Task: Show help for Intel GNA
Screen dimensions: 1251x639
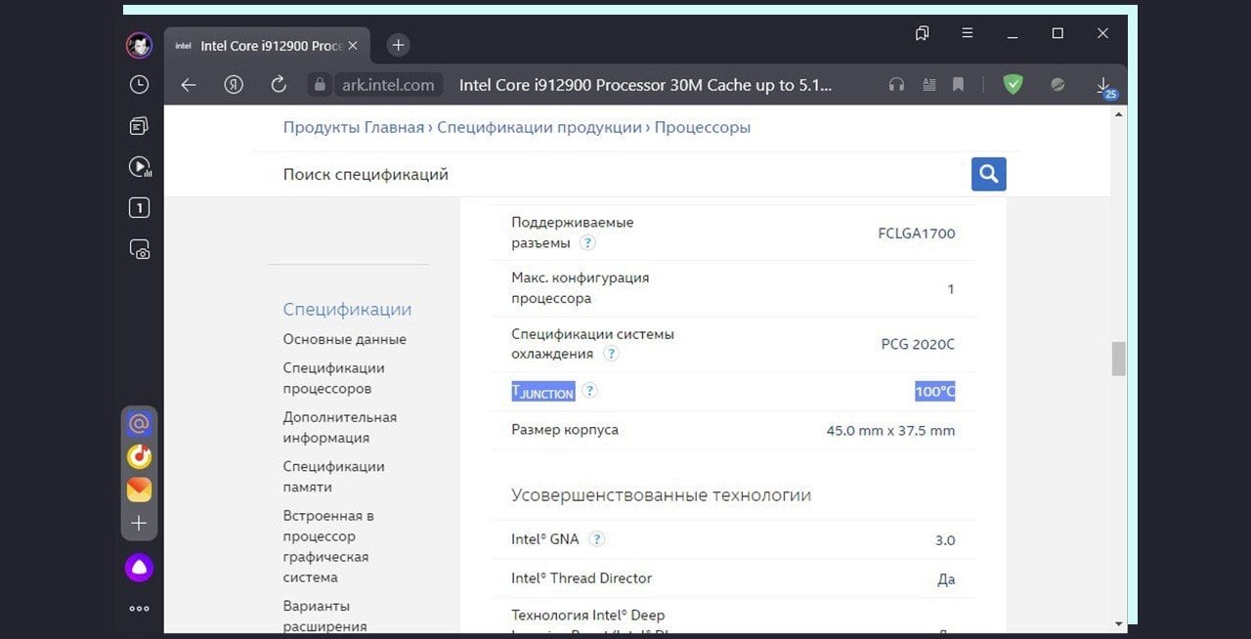Action: point(597,538)
